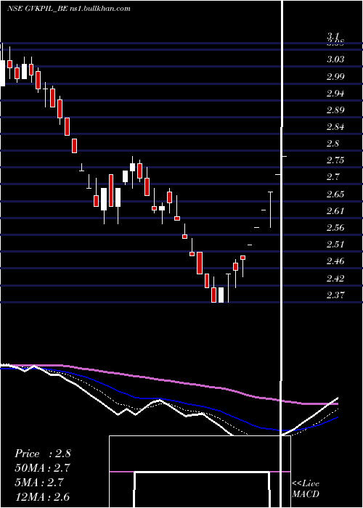Viewport: 363px width, 508px height.
Task: Click the 2.94 price axis label
Action: [335, 94]
